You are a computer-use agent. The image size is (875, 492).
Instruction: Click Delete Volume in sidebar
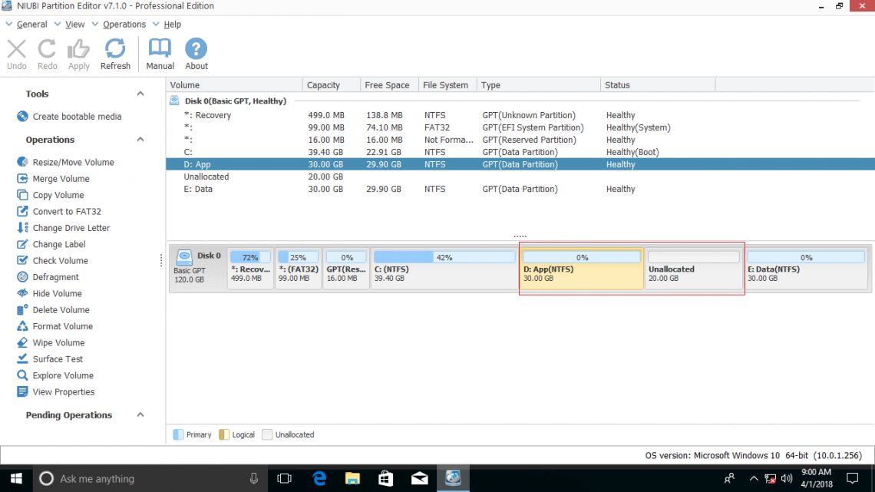click(61, 310)
